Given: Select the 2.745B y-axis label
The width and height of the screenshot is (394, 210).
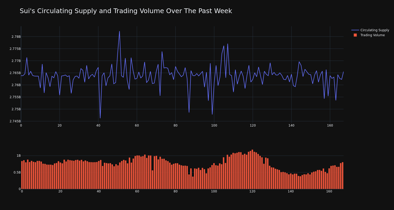Looking at the screenshot, I should click(x=15, y=121).
